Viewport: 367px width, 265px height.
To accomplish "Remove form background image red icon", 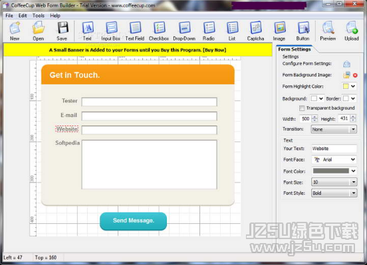I will pos(355,75).
